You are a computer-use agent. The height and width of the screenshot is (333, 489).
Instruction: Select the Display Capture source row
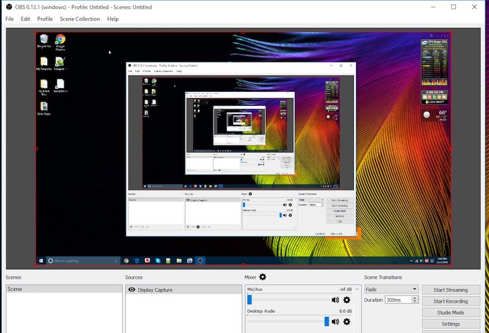click(x=184, y=290)
